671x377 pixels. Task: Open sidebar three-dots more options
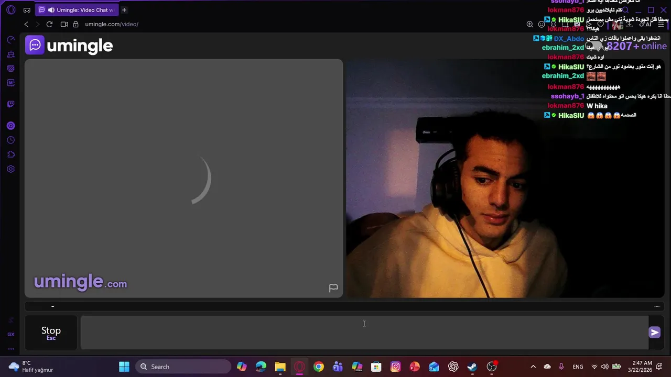(x=10, y=349)
